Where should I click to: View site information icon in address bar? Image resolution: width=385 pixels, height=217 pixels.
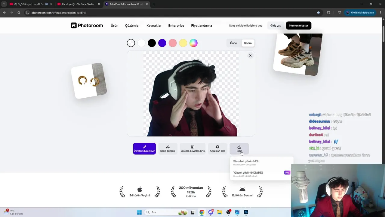pyautogui.click(x=27, y=13)
